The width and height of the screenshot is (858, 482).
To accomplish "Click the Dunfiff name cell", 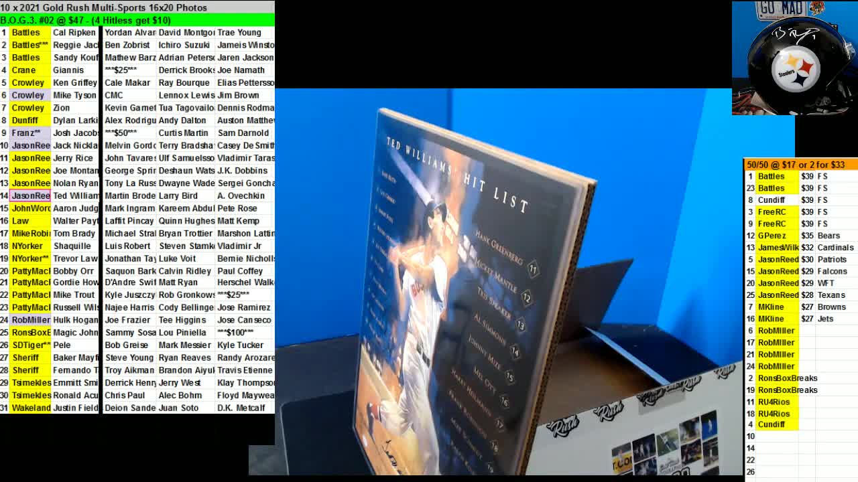I will point(30,120).
